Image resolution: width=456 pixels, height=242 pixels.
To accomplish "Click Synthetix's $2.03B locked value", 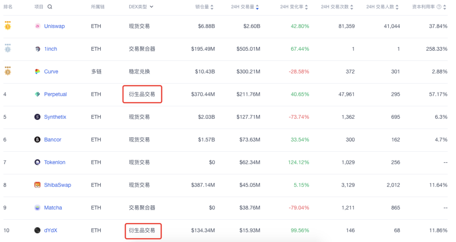I will point(206,117).
